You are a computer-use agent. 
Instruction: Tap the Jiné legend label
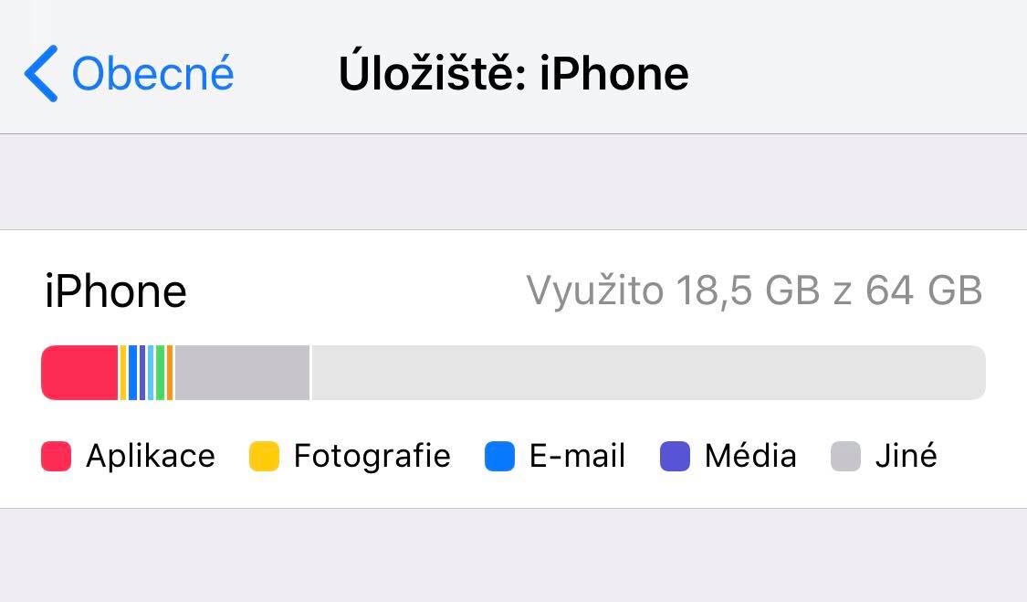[906, 456]
